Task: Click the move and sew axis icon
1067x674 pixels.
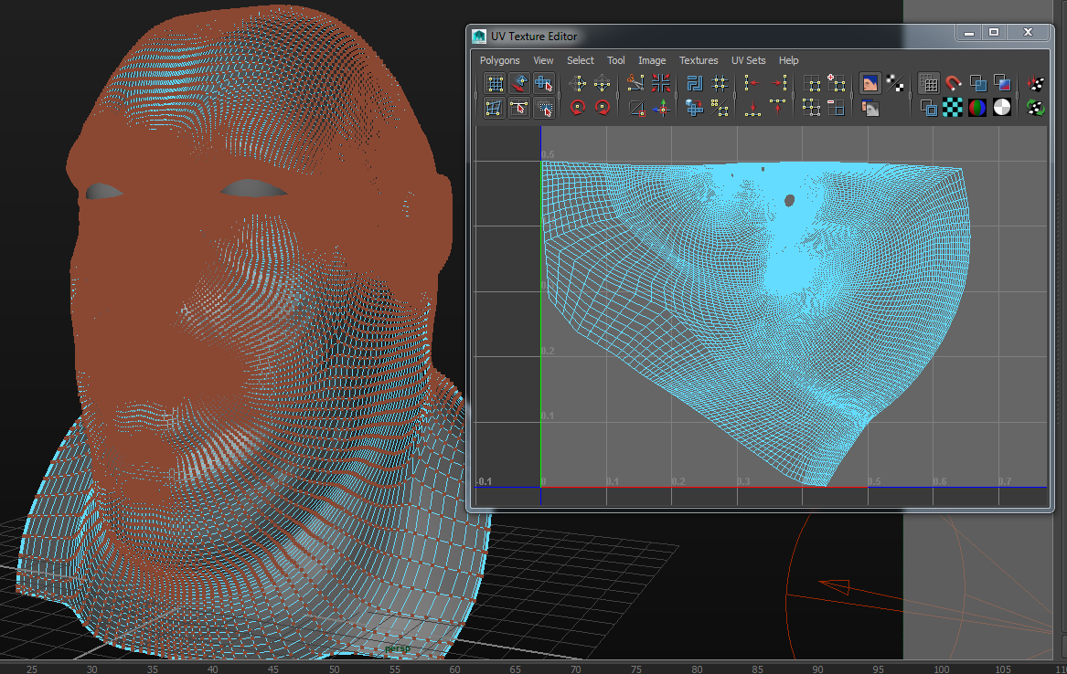Action: click(661, 108)
